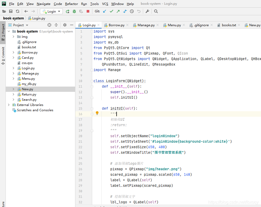Start debugging with the bug icon
Screen dimensions: 261x207
click(74, 11)
